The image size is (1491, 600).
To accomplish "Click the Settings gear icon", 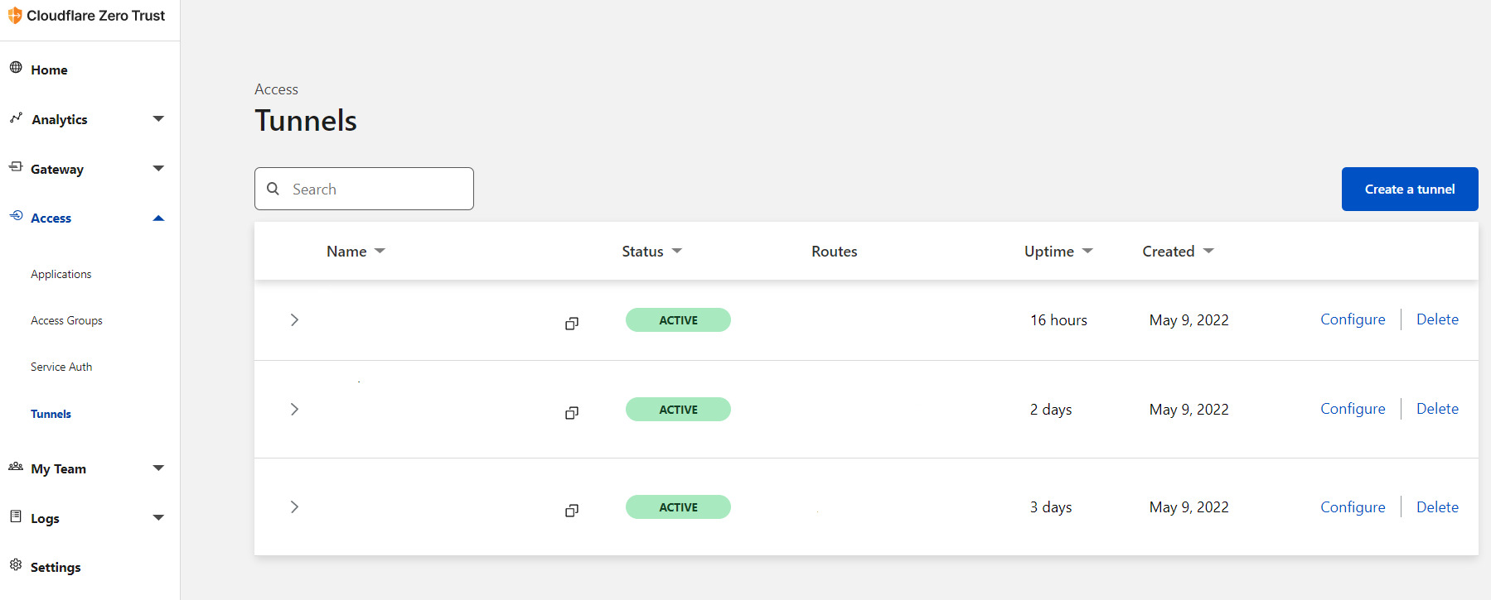I will pos(16,565).
